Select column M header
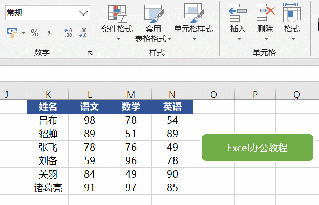The height and width of the screenshot is (205, 319). [131, 94]
